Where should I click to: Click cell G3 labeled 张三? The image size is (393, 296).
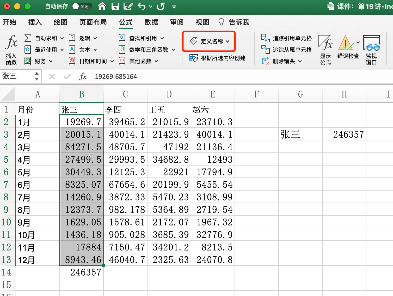point(300,134)
